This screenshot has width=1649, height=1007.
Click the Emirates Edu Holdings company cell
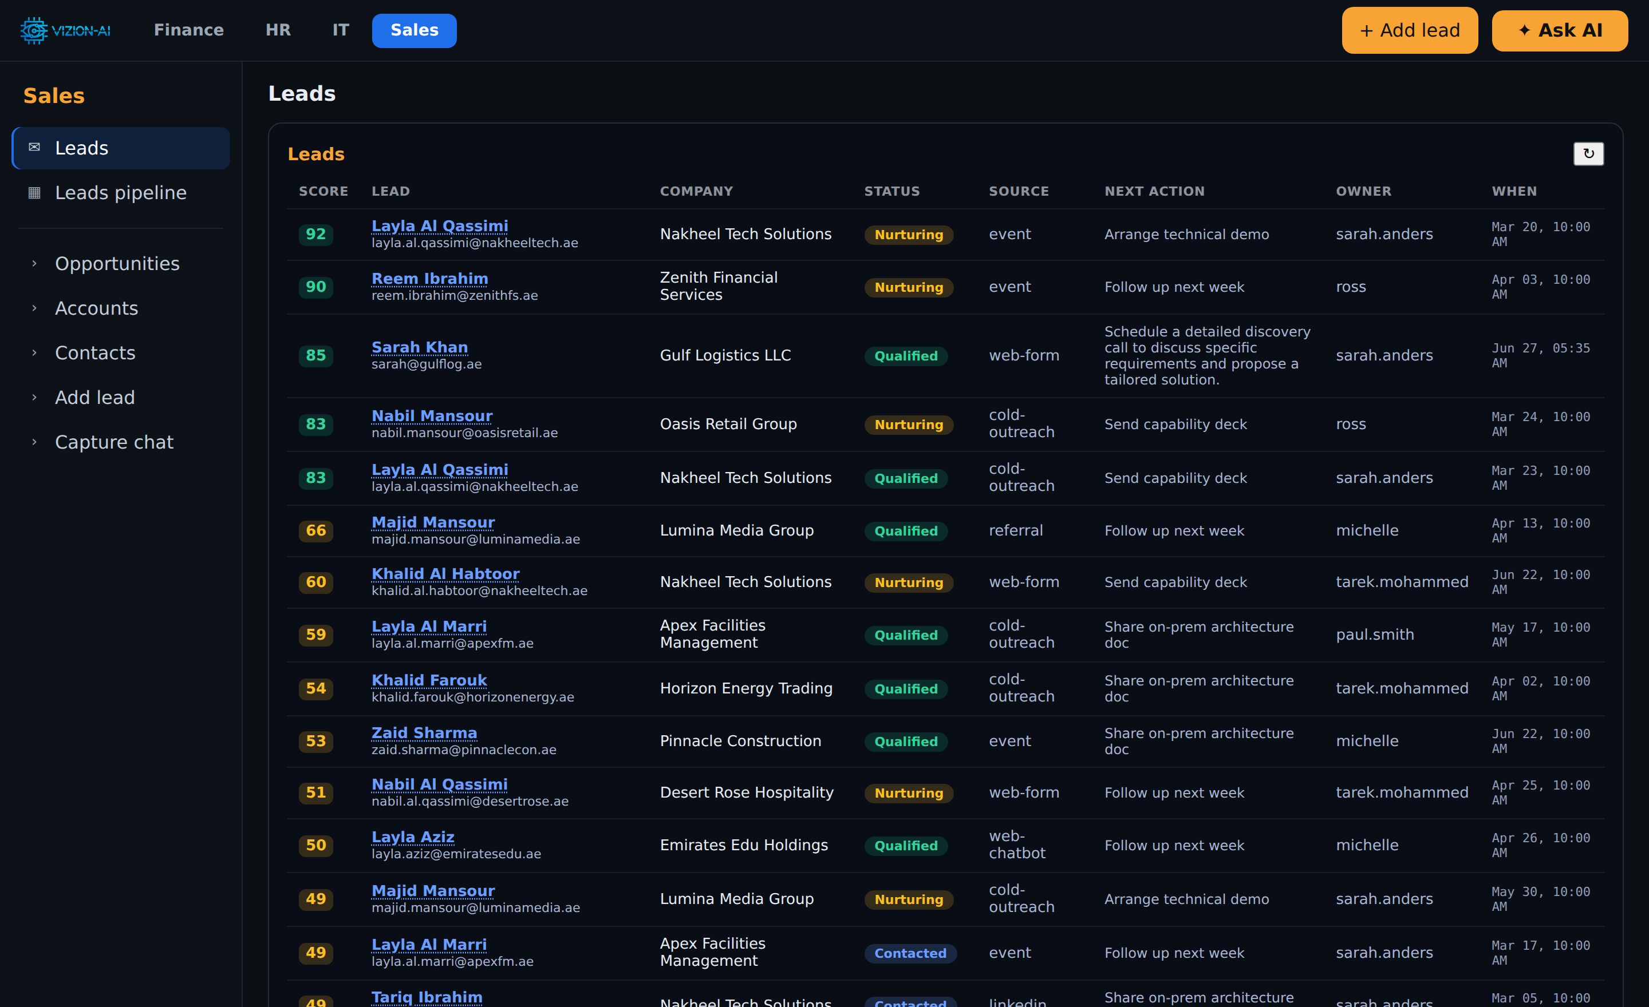pyautogui.click(x=744, y=845)
